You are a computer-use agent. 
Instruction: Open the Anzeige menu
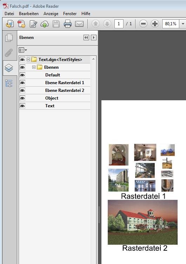click(x=51, y=14)
